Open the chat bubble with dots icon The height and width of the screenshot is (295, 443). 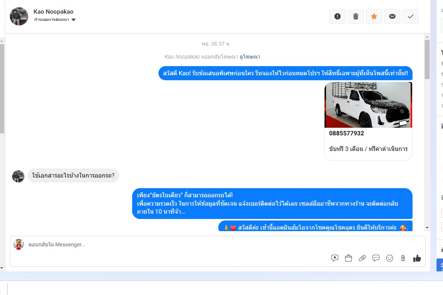(x=376, y=258)
